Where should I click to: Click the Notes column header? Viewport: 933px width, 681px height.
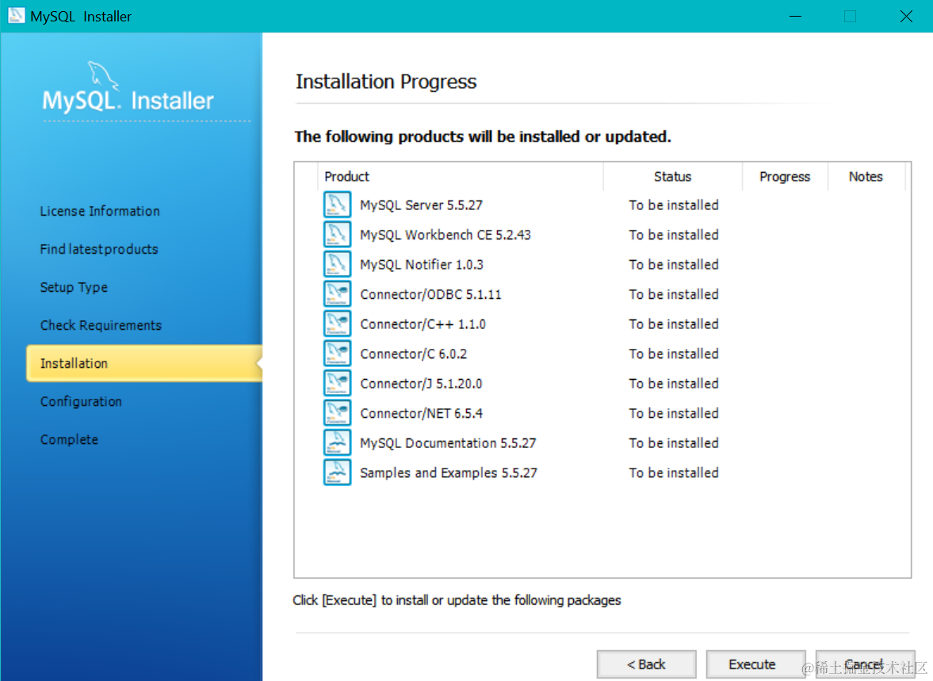click(x=866, y=177)
